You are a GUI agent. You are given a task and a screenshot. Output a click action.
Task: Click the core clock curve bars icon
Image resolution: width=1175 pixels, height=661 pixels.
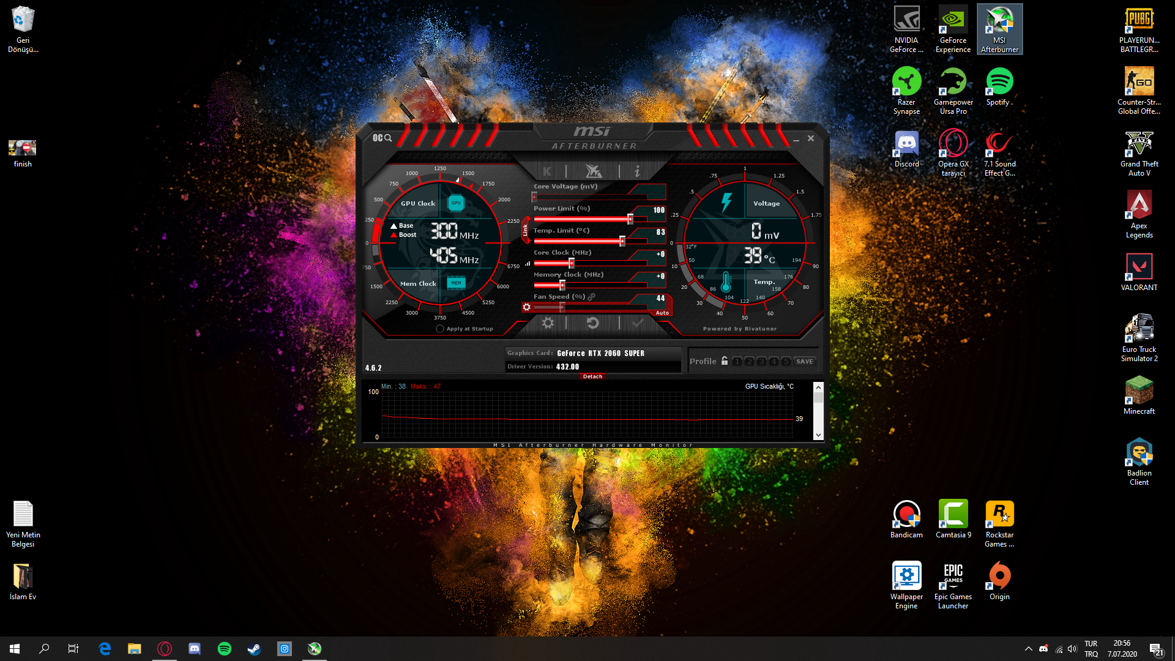point(528,264)
